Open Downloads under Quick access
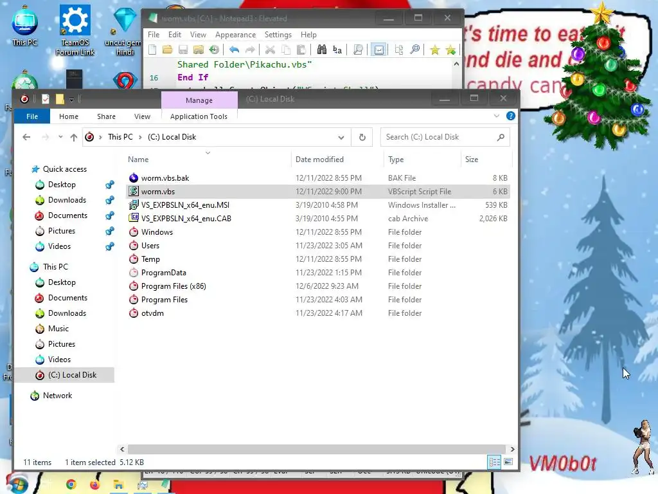Viewport: 658px width, 494px height. tap(67, 200)
